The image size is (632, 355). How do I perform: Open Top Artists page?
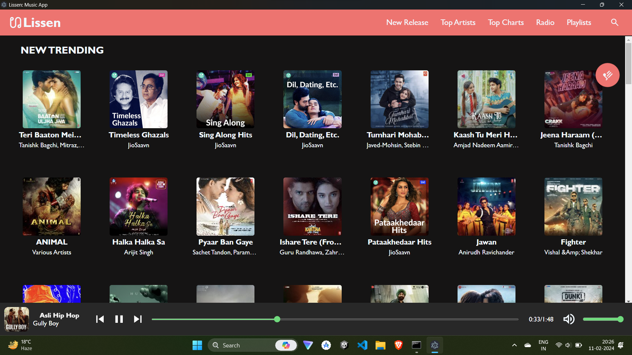coord(458,22)
